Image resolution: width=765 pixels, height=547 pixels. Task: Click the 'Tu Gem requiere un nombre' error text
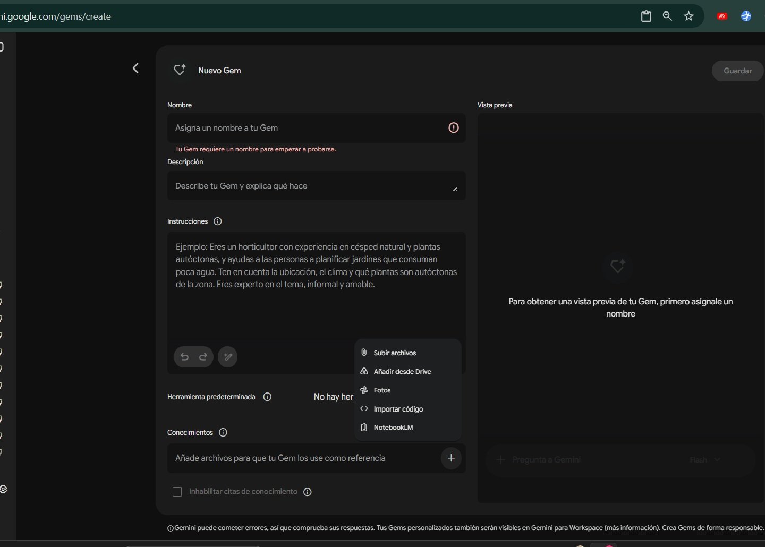(x=256, y=149)
